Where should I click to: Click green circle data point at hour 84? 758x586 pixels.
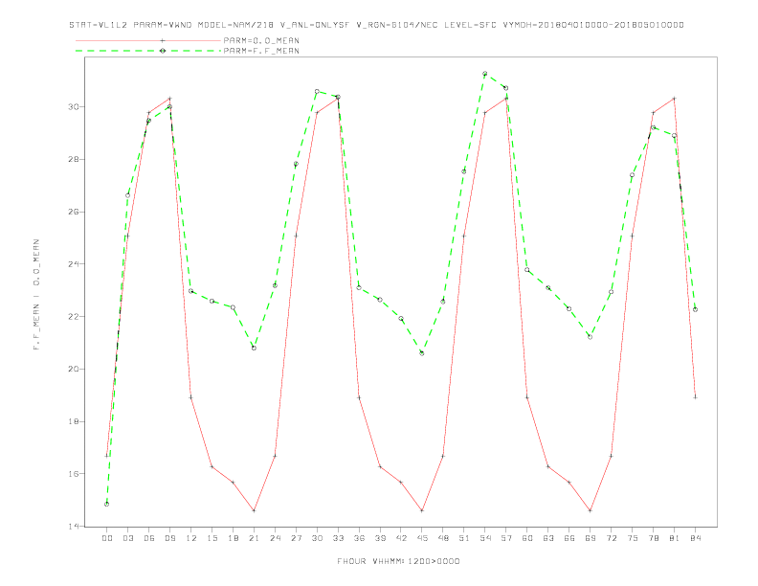click(695, 309)
